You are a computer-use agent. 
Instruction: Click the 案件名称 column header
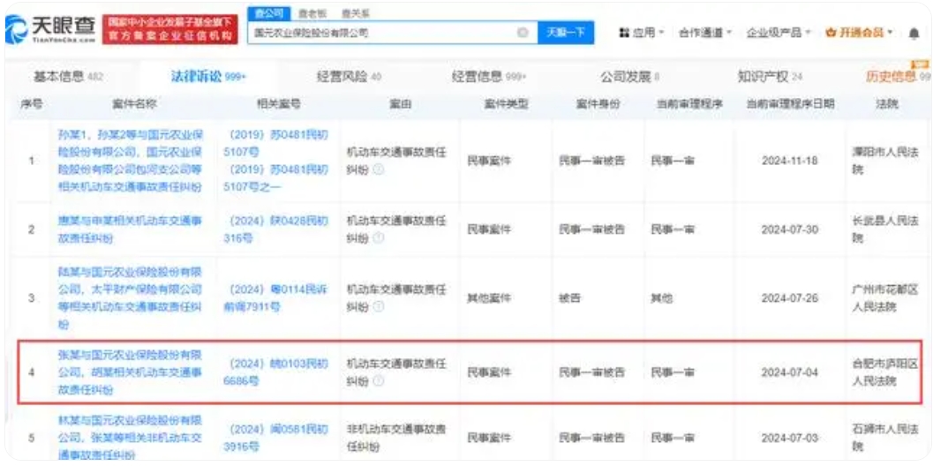pos(134,104)
